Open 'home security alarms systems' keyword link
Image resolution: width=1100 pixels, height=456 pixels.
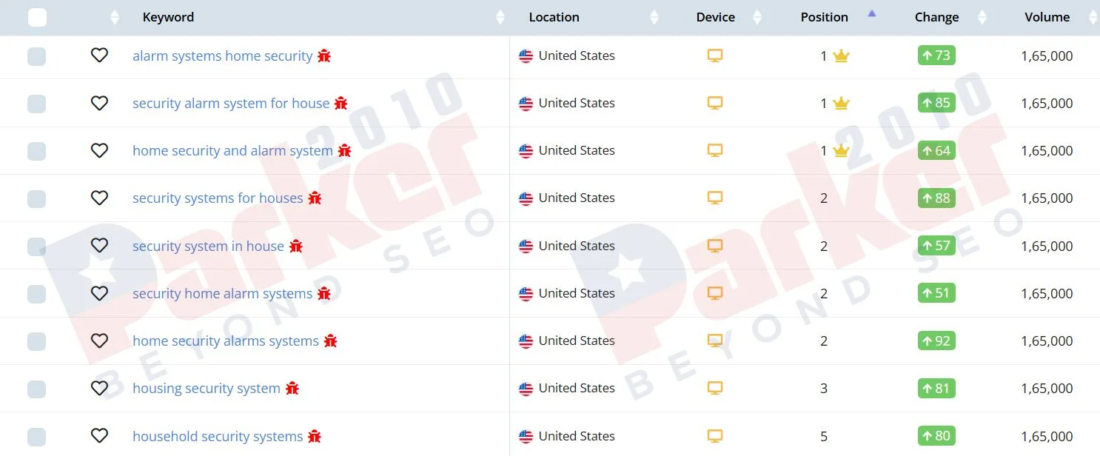[226, 341]
